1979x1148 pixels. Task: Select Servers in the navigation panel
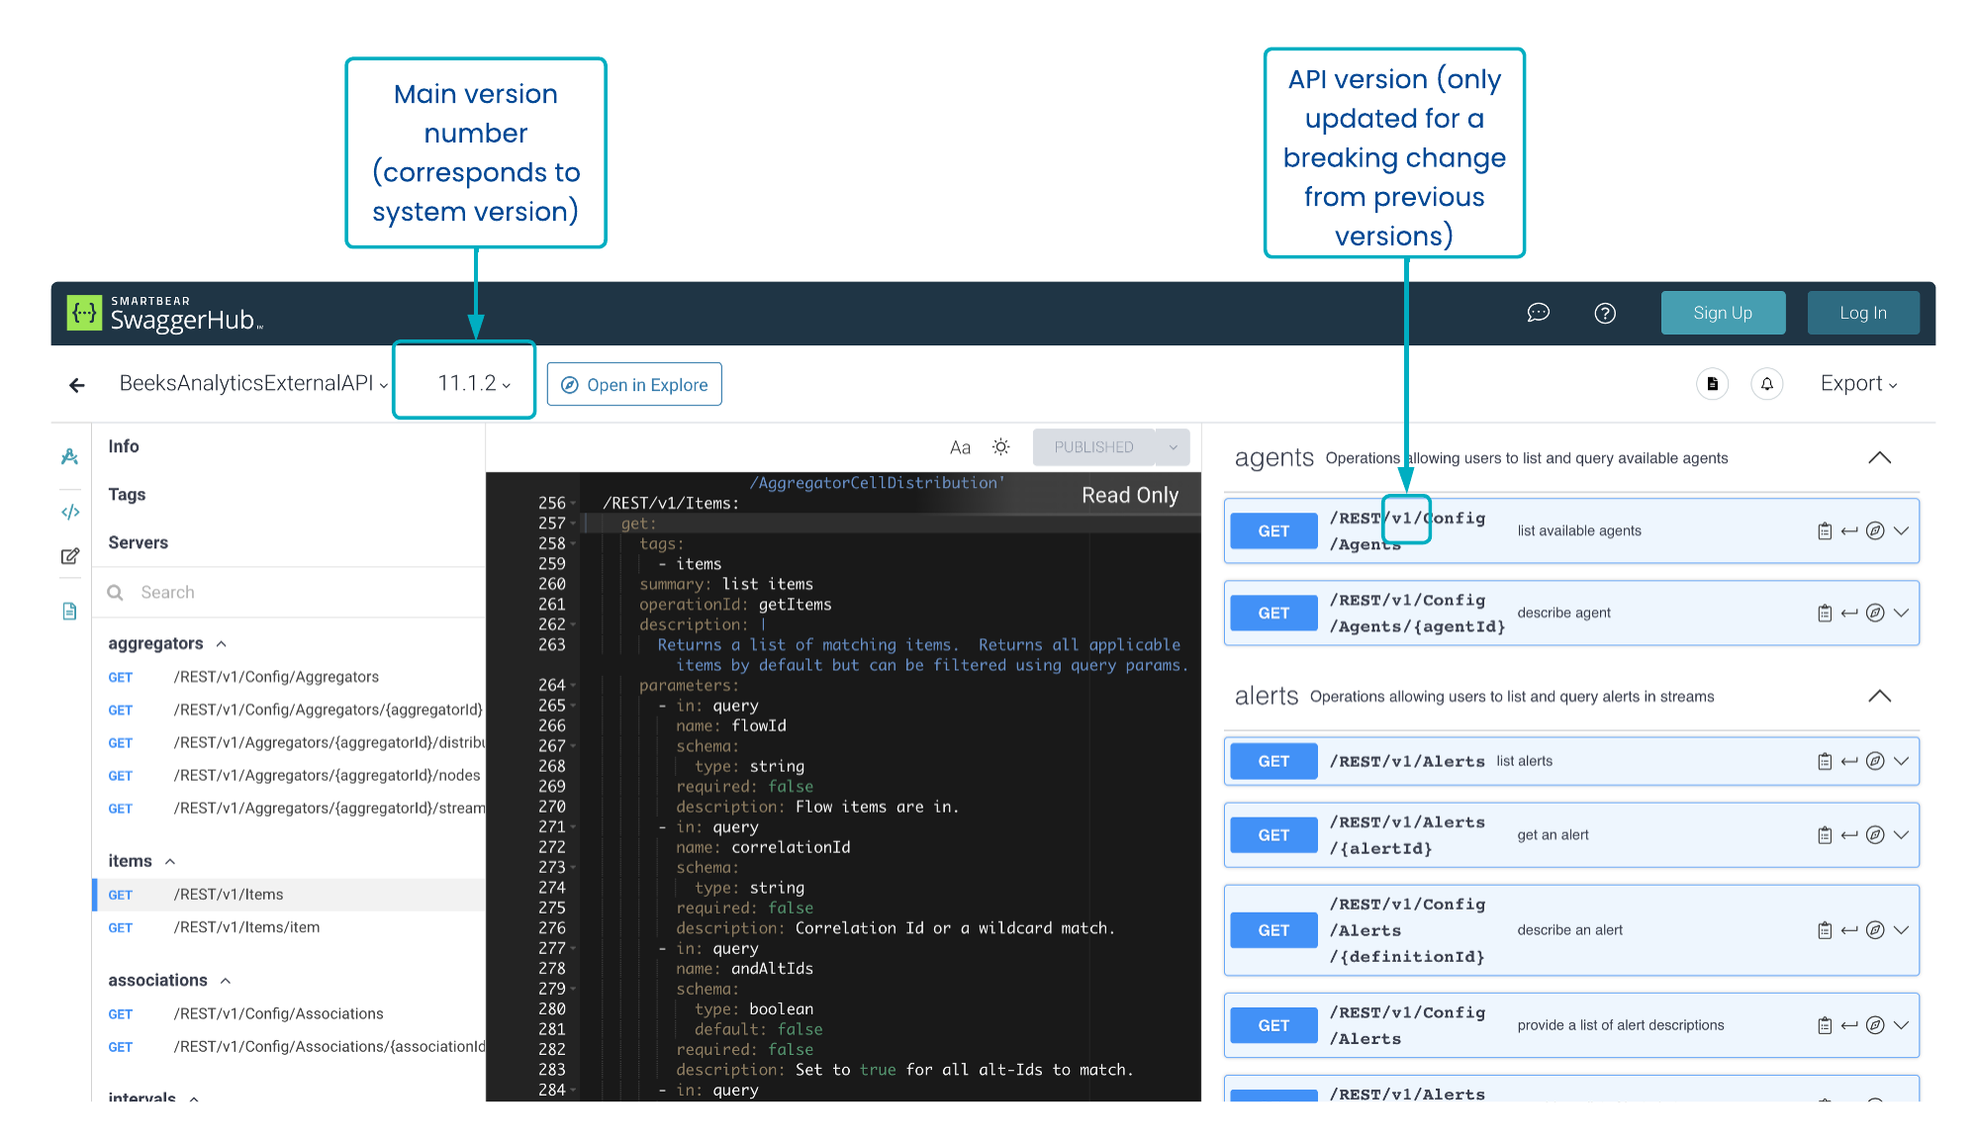point(138,542)
